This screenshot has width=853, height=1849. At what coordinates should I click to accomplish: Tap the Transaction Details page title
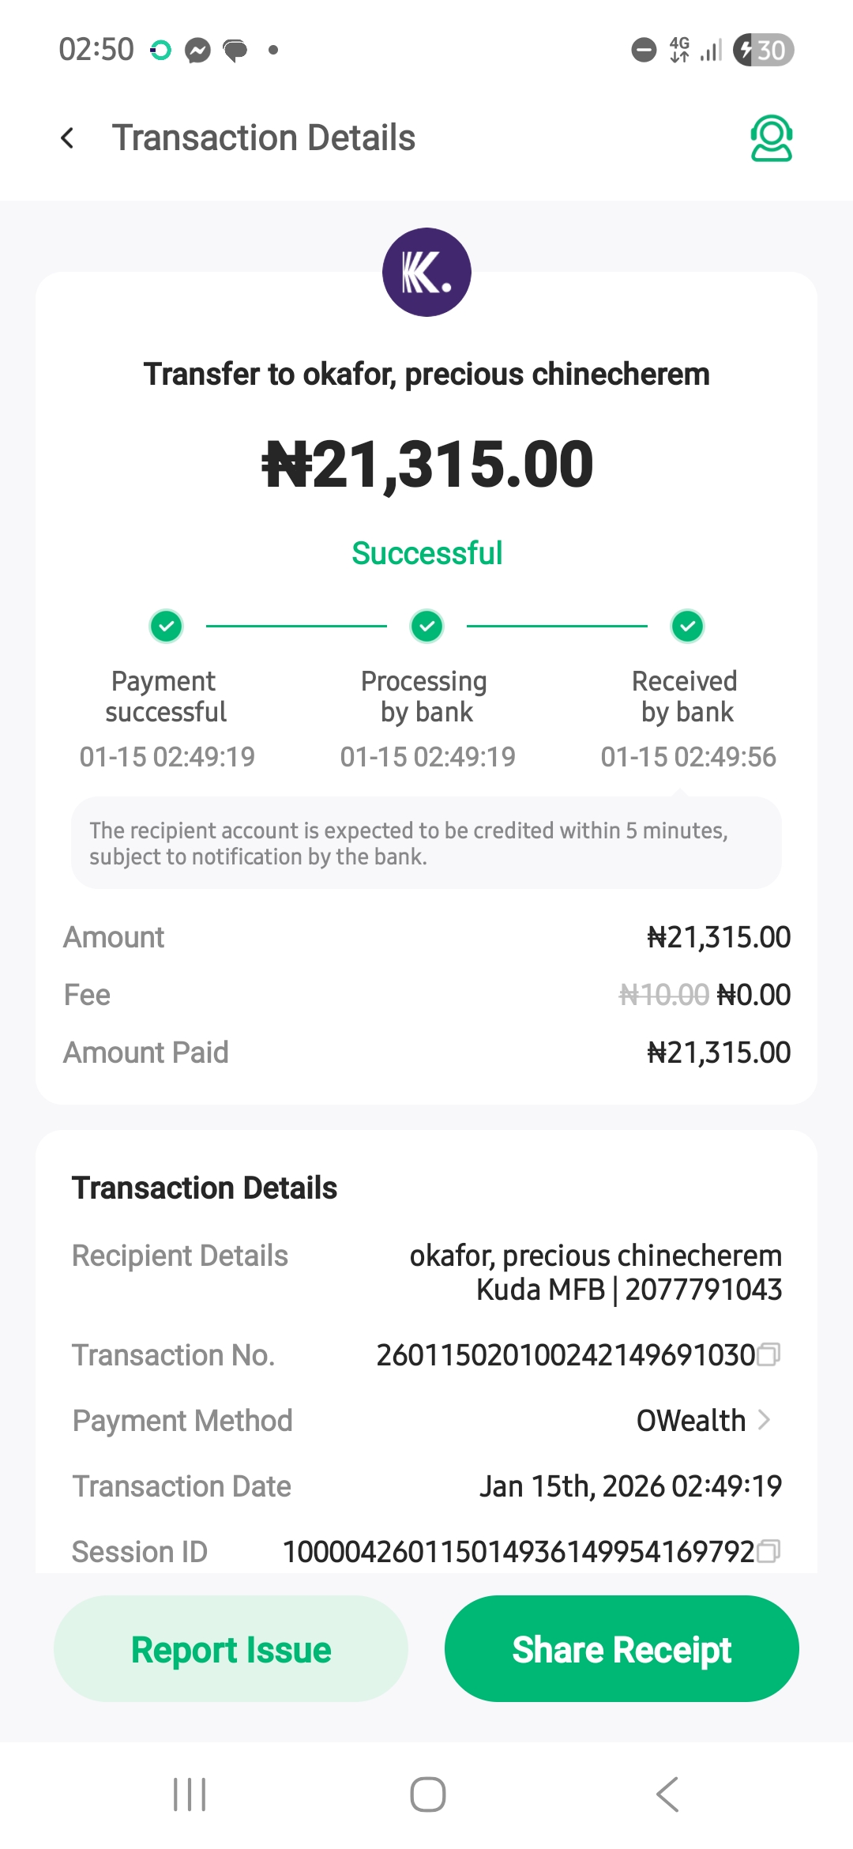[264, 138]
